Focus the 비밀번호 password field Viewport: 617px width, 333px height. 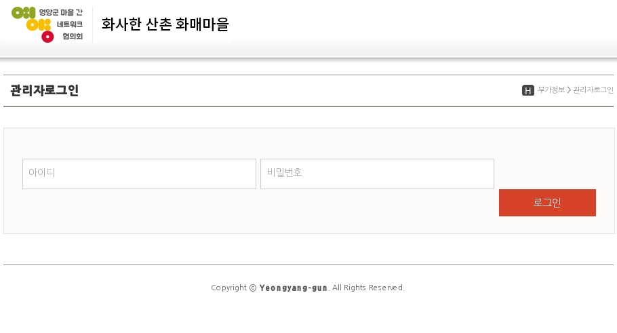[377, 174]
